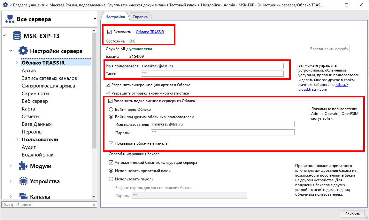
Task: Click the tree scrollbar up arrow
Action: click(94, 31)
